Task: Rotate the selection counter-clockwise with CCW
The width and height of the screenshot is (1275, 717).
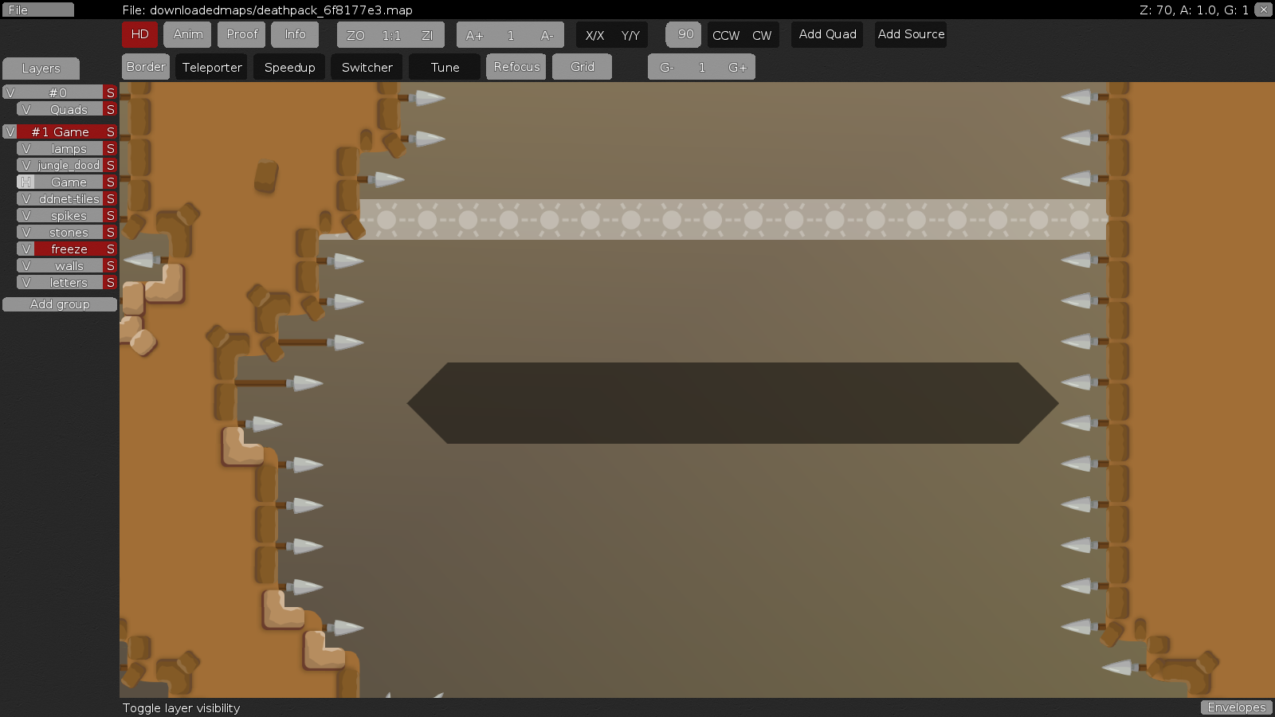Action: tap(725, 35)
